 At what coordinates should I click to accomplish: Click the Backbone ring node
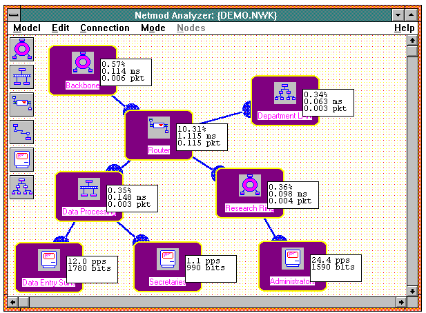[82, 68]
